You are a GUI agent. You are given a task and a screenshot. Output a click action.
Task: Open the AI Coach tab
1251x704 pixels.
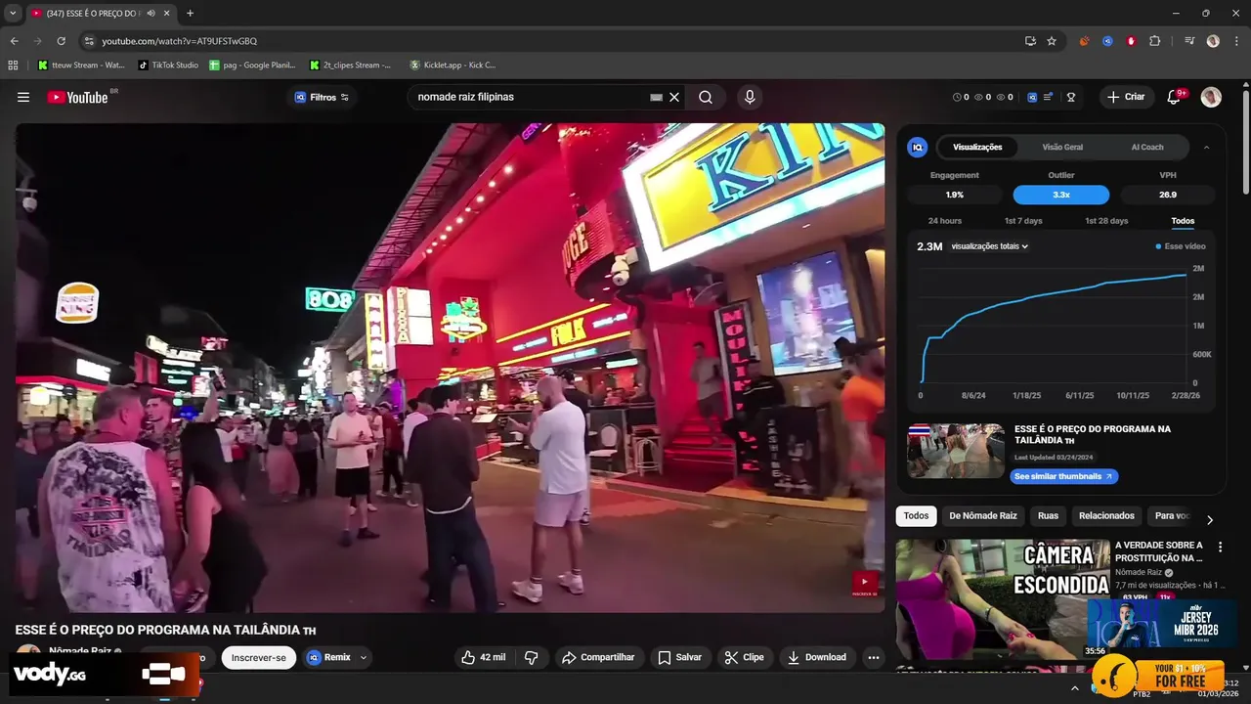(x=1147, y=147)
